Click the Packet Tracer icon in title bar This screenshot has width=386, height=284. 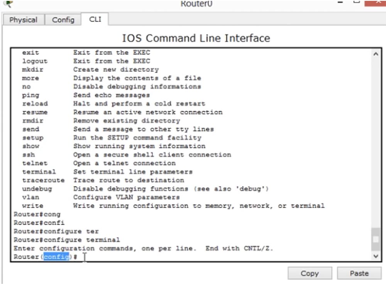coord(8,3)
